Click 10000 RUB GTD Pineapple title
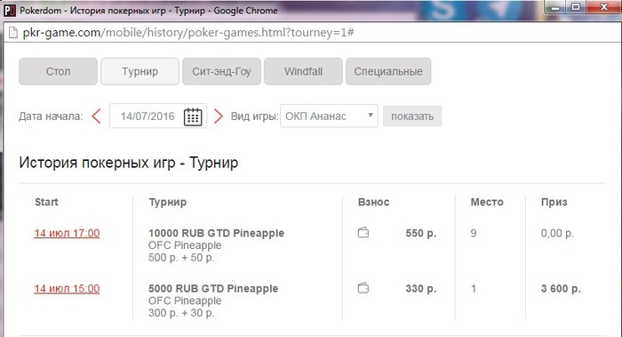622x337 pixels. [216, 233]
